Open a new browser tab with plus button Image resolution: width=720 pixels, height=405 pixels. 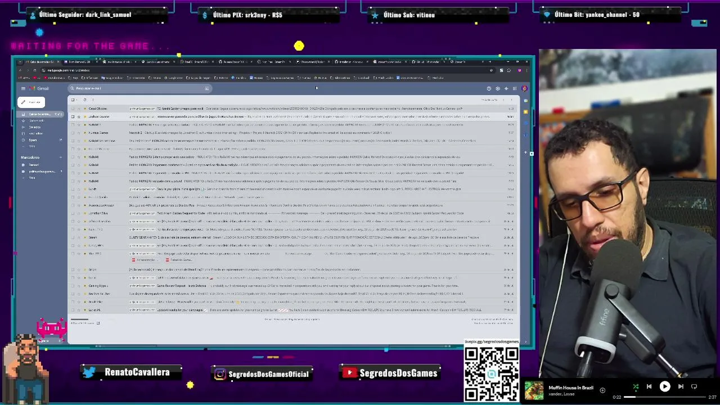coord(489,62)
